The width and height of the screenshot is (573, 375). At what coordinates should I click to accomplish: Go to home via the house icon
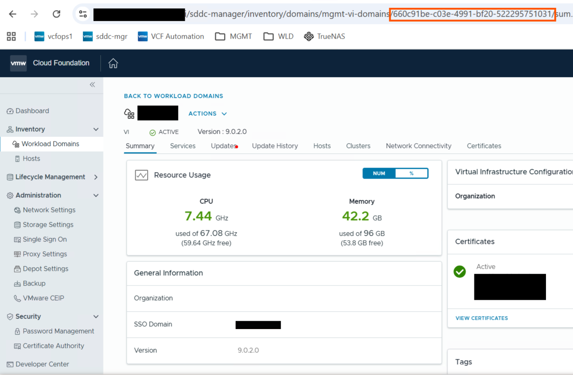click(113, 63)
